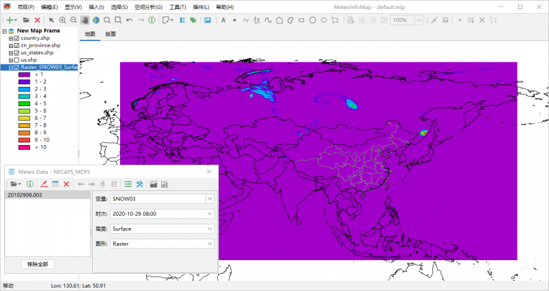Toggle cn_province.shp layer visibility
This screenshot has width=549, height=291.
(16, 46)
